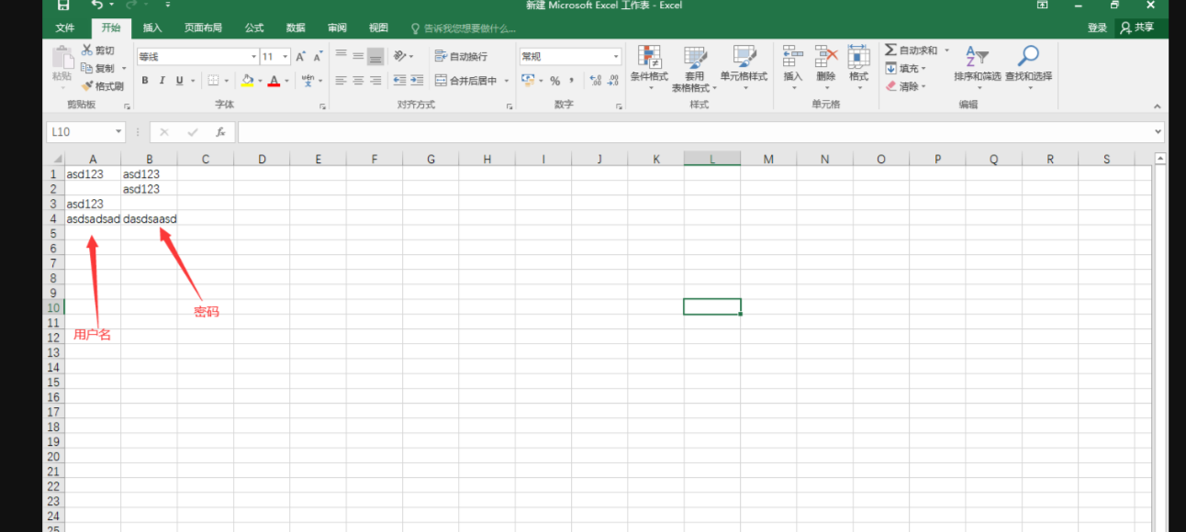Apply the red font color A icon
This screenshot has width=1186, height=532.
(x=274, y=81)
